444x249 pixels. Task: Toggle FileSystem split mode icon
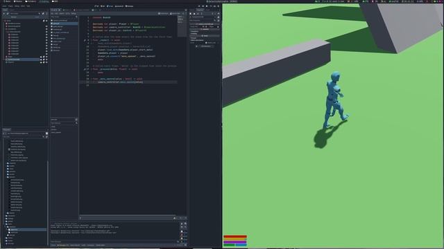coord(46,133)
